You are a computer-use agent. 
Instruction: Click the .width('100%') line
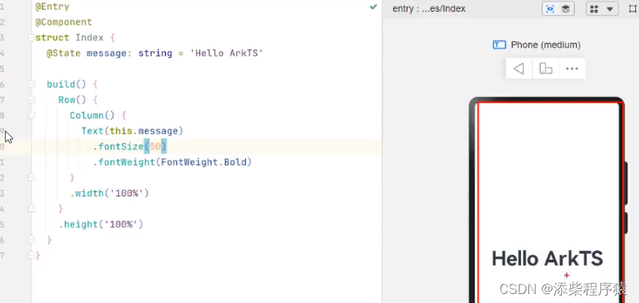click(x=109, y=193)
